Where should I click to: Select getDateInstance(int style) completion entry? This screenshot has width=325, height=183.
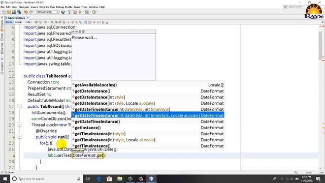148,97
